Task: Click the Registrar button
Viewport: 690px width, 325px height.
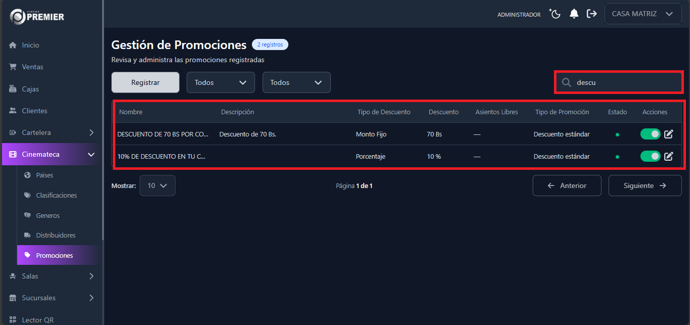Action: coord(145,82)
